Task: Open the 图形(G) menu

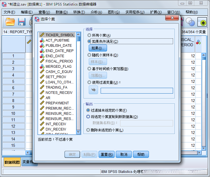Action: click(x=114, y=12)
